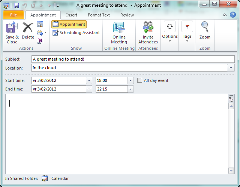Click the Subject text field
Screen dimensions: 240x187
click(x=133, y=59)
